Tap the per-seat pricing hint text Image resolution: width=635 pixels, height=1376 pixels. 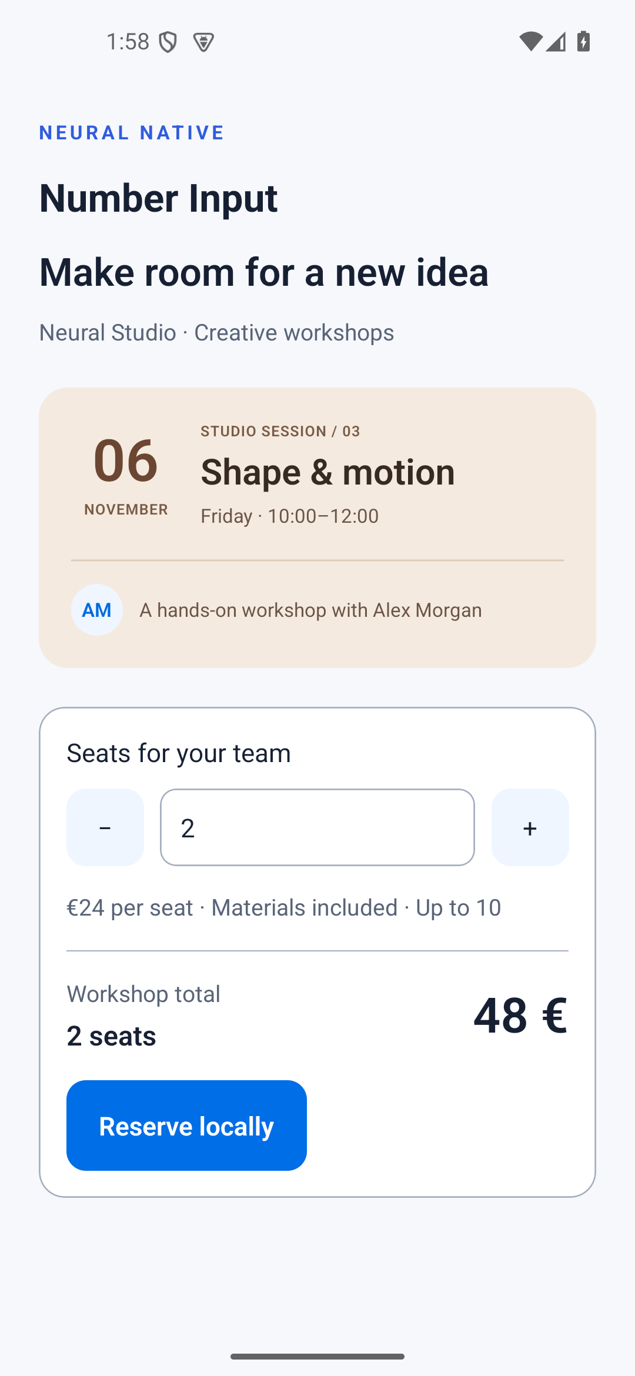coord(283,908)
